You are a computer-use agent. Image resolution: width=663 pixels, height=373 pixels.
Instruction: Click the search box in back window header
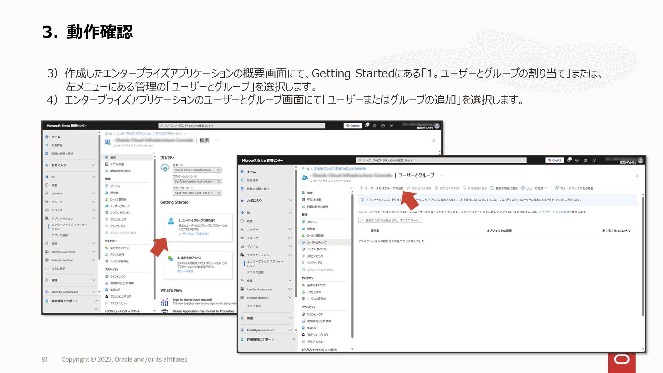pyautogui.click(x=242, y=126)
